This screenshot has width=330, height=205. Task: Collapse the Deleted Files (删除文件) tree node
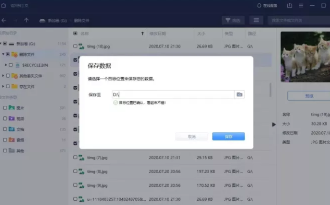(x=3, y=54)
